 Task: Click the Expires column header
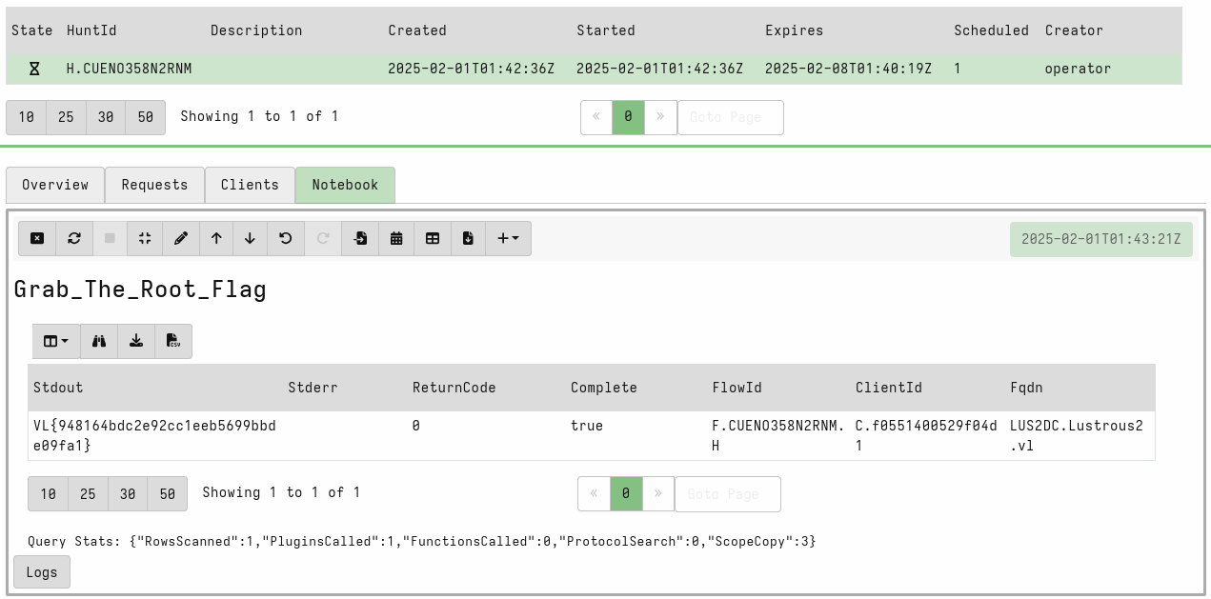click(x=795, y=30)
